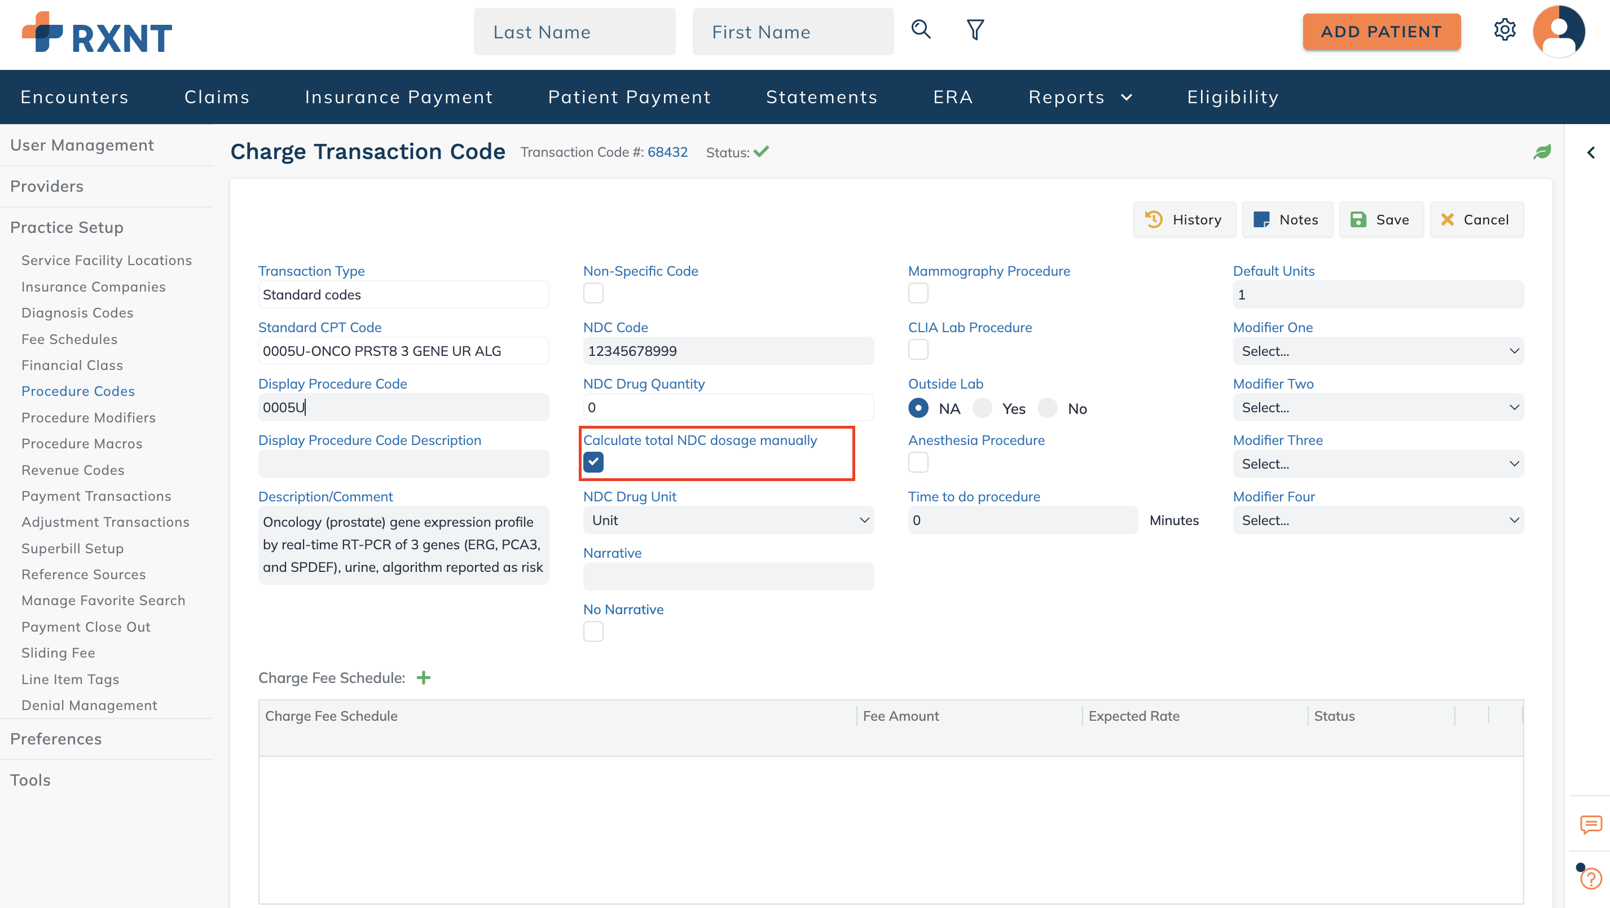Toggle the CLIA Lab Procedure checkbox

coord(918,349)
